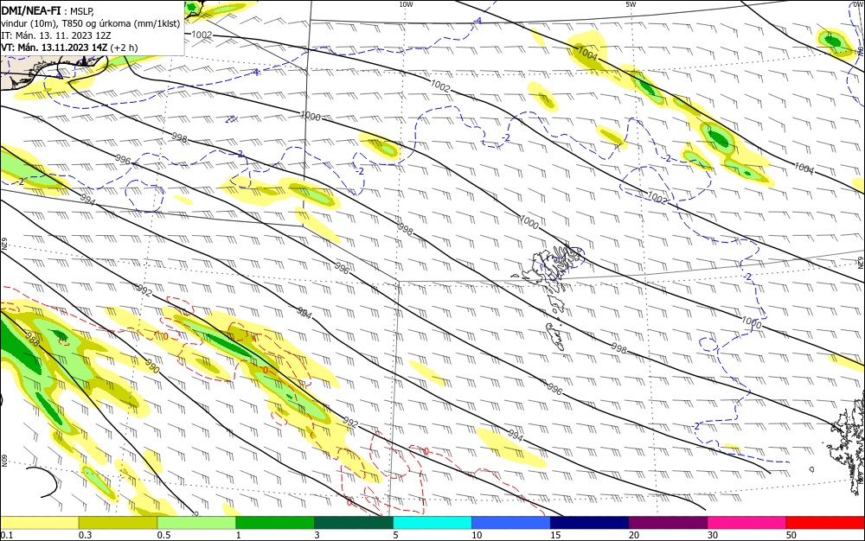This screenshot has width=865, height=541.
Task: Click the olive 0.3–0.5 legend swatch
Action: (x=118, y=523)
